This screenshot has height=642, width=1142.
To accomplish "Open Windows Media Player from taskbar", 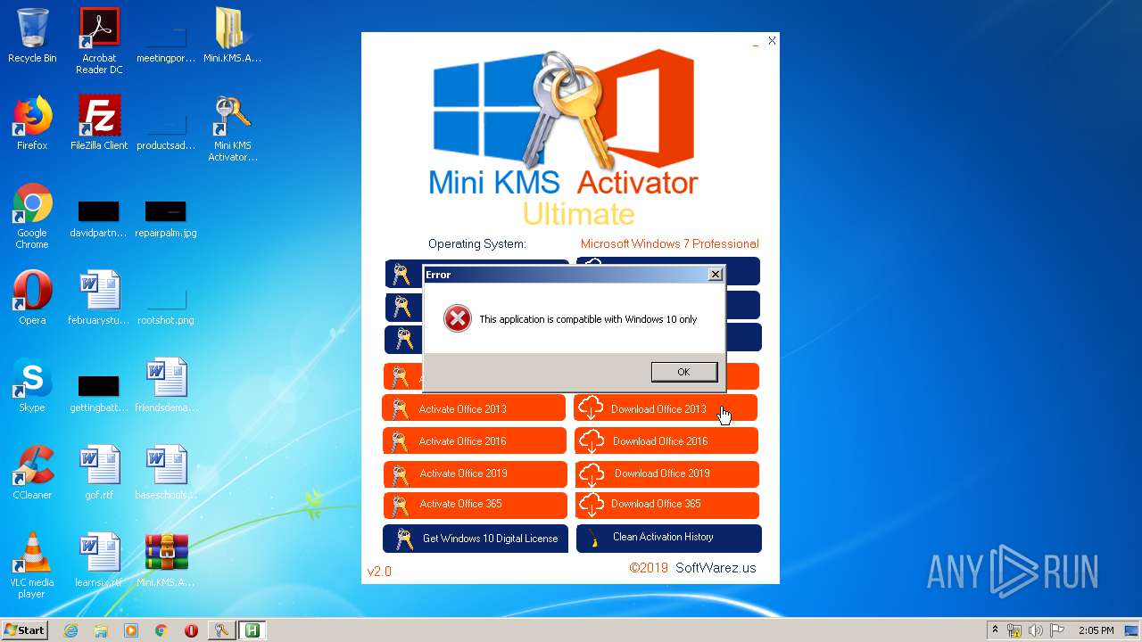I will point(131,630).
